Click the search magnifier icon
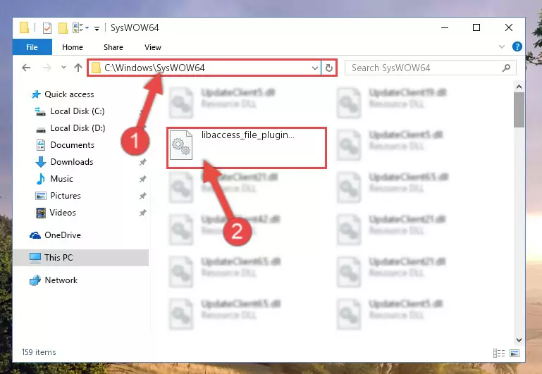Image resolution: width=542 pixels, height=374 pixels. 506,68
